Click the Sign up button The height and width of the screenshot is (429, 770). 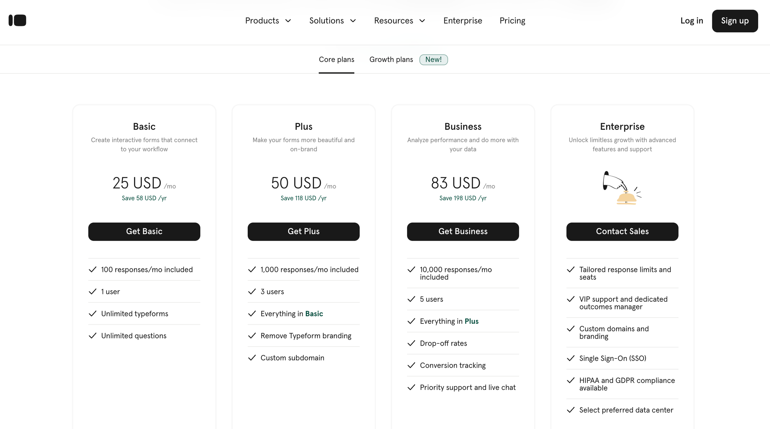tap(735, 21)
